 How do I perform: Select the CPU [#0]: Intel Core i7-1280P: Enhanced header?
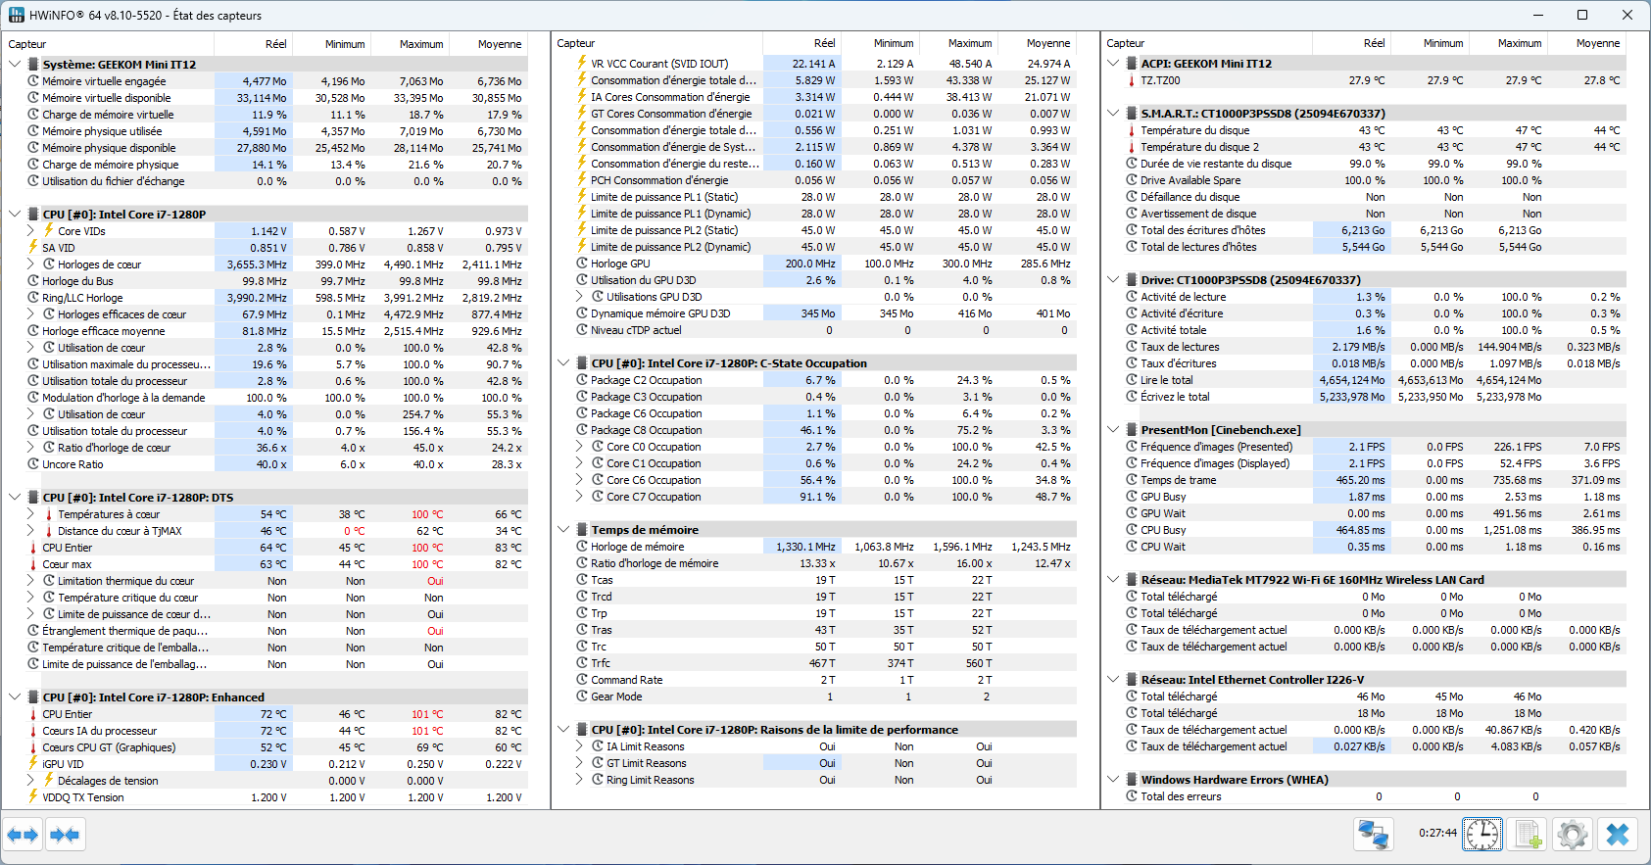click(154, 697)
